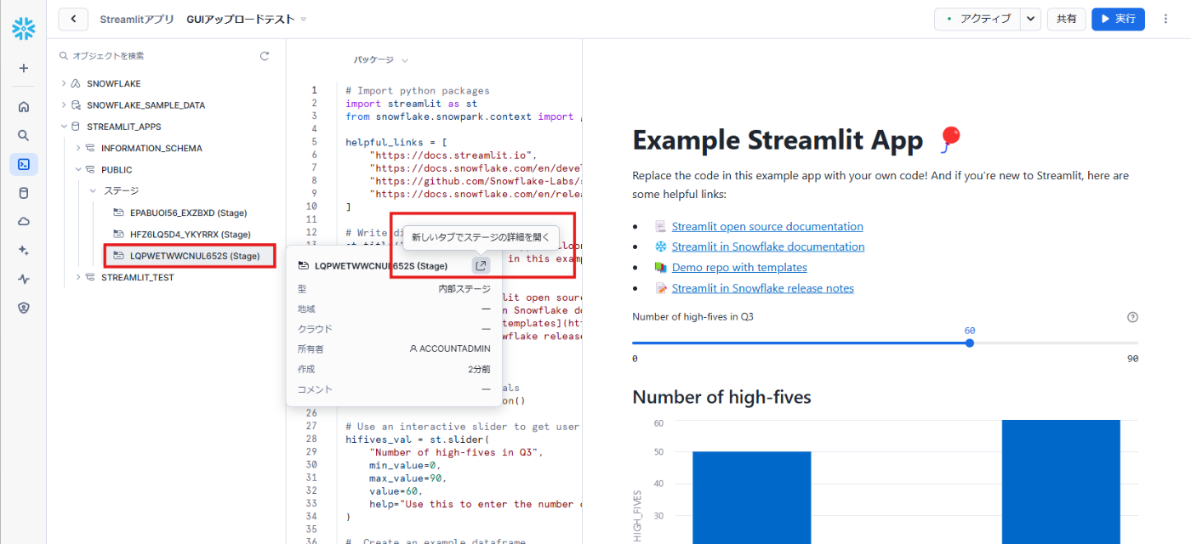Screen dimensions: 1191x544
Task: Click the popup title LQPWETWWCNUL652S (Stage)
Action: (380, 266)
